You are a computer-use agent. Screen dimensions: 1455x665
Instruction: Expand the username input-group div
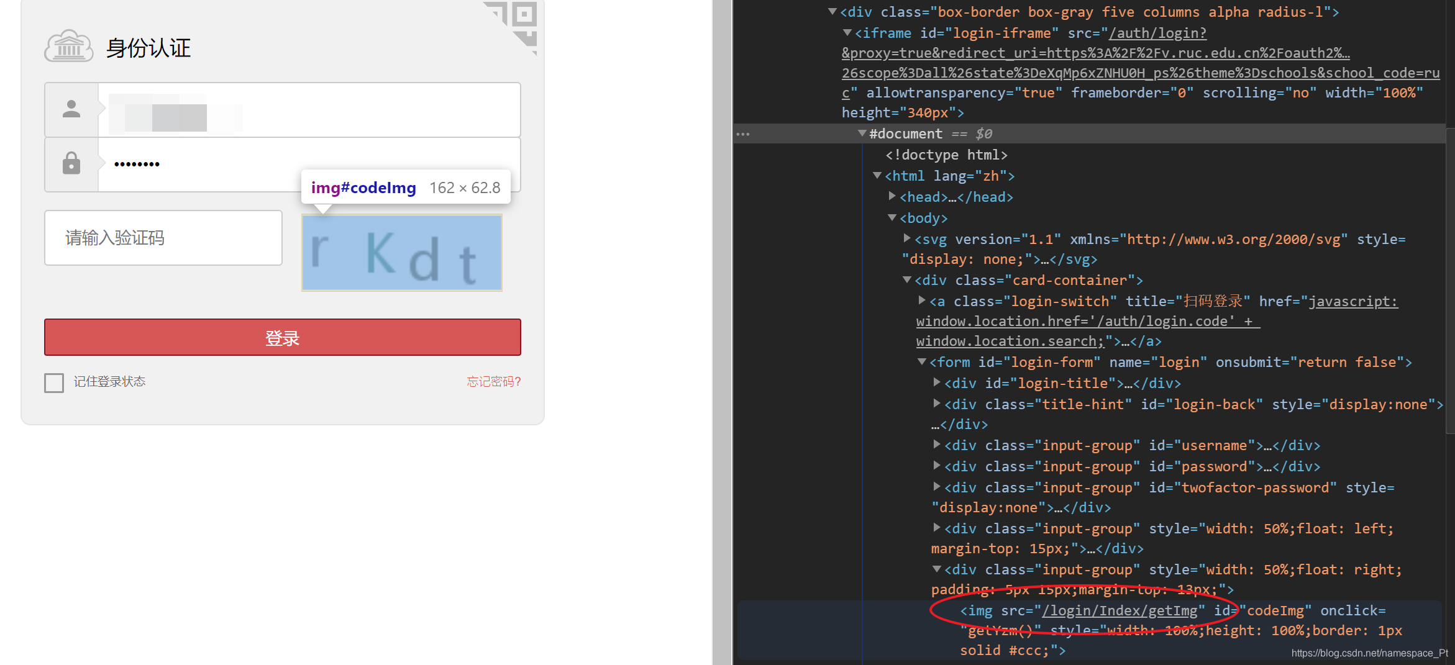coord(937,445)
